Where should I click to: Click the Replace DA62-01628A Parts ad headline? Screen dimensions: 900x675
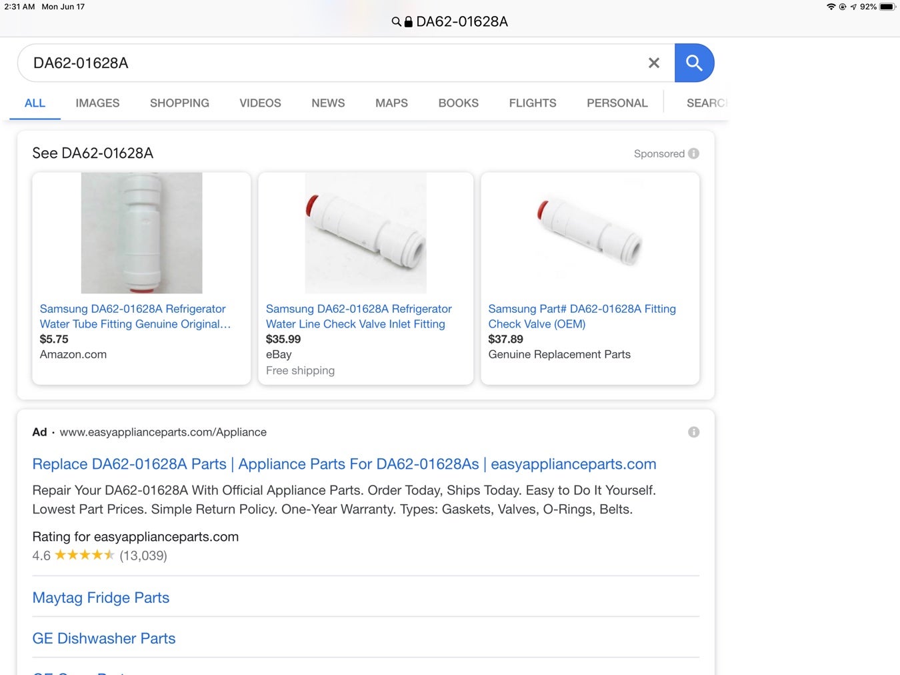click(344, 464)
